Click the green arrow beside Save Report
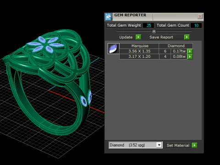220x165 pixels. (x=187, y=37)
